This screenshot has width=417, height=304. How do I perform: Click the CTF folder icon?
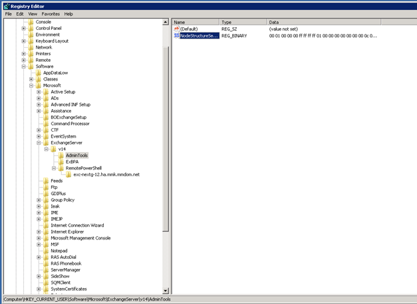click(46, 130)
